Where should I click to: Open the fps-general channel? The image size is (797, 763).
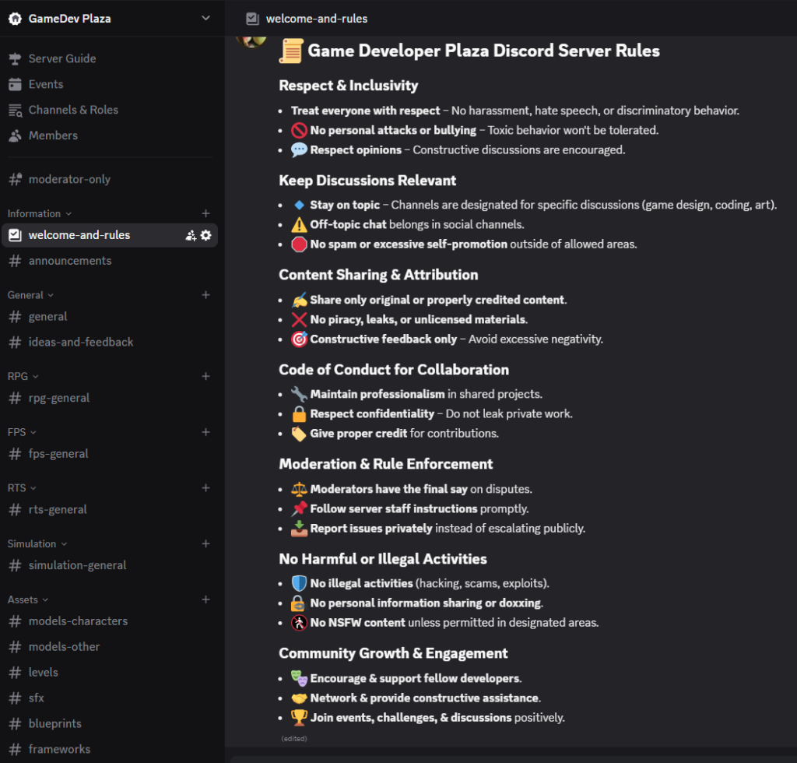coord(110,454)
